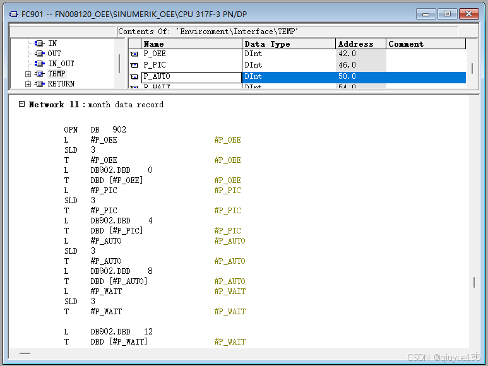Click the 'T DBD [#P_WAIT]' statement
Screen dimensions: 488x366
(x=105, y=342)
